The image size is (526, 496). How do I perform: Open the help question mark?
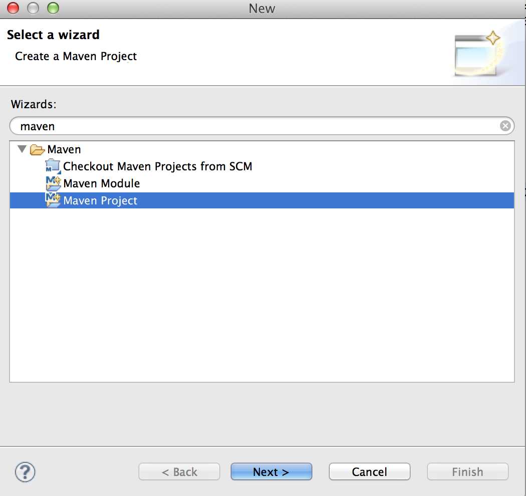(25, 472)
